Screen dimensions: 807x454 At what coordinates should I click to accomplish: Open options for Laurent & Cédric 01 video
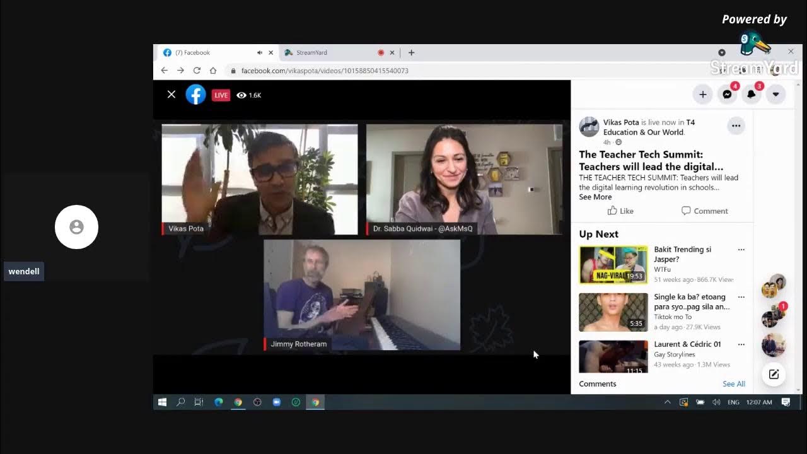click(741, 344)
